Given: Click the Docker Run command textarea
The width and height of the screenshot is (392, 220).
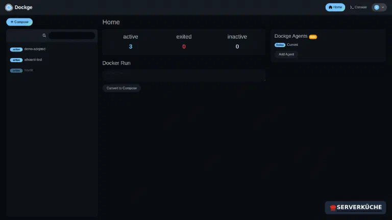Looking at the screenshot, I should pos(184,75).
